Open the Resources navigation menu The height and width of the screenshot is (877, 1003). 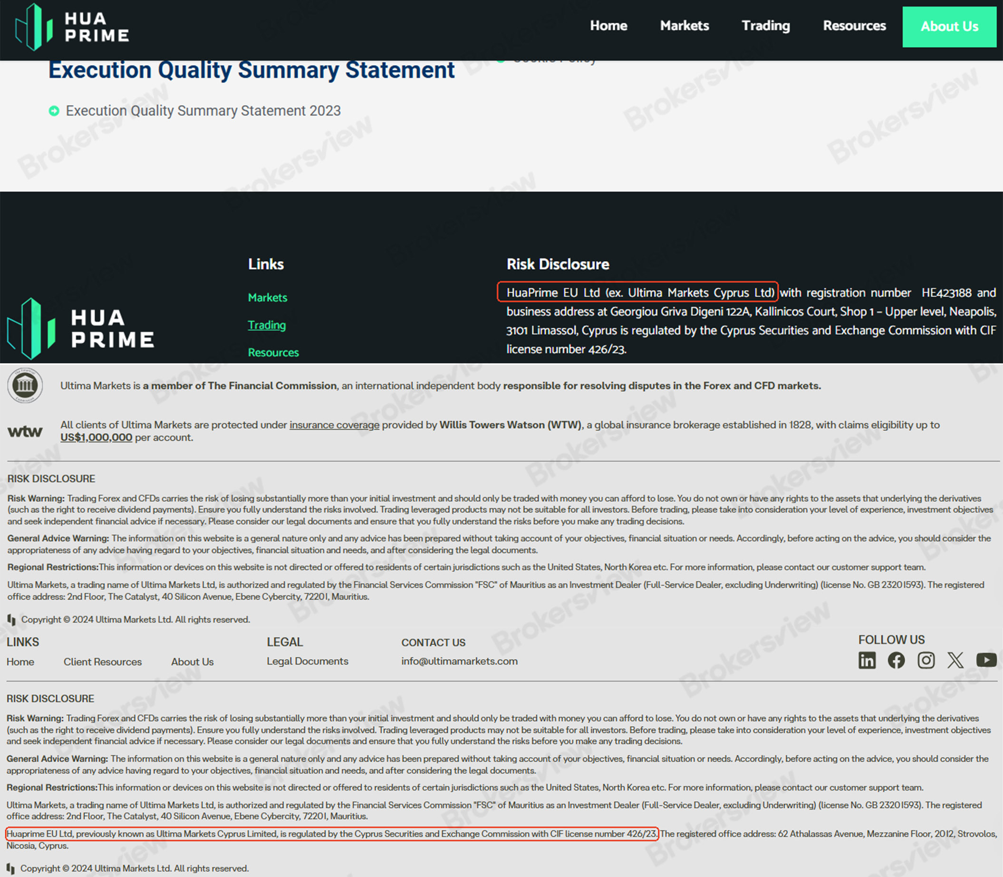click(854, 26)
